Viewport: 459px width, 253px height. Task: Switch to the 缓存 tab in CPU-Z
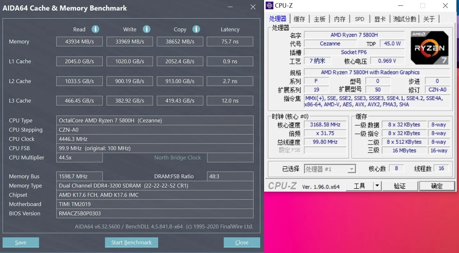point(299,19)
